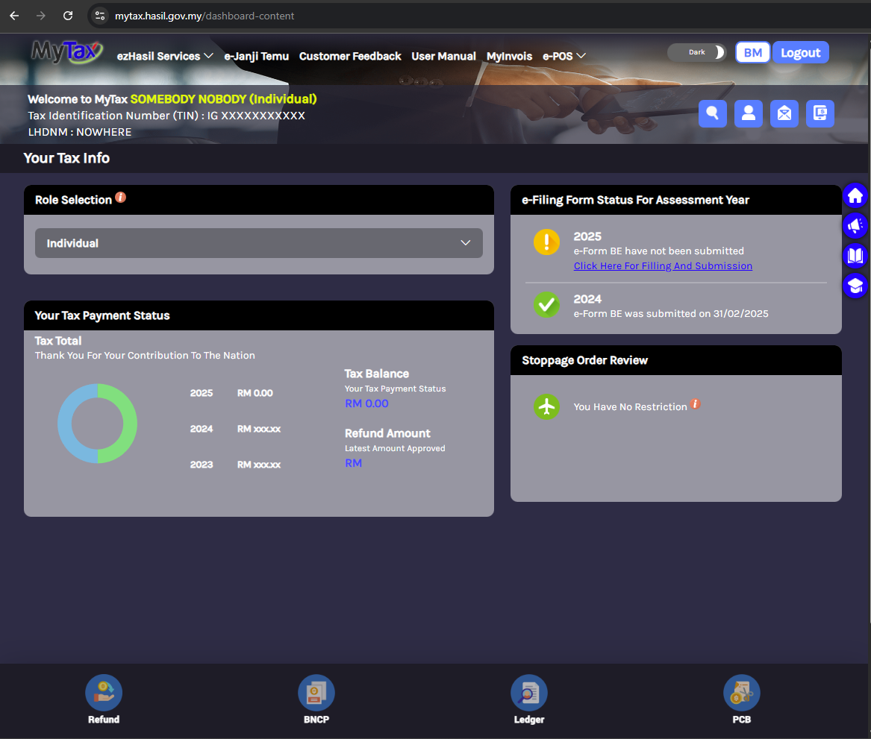
Task: Click the 2024 RM xxx.xx tax row
Action: [x=235, y=429]
